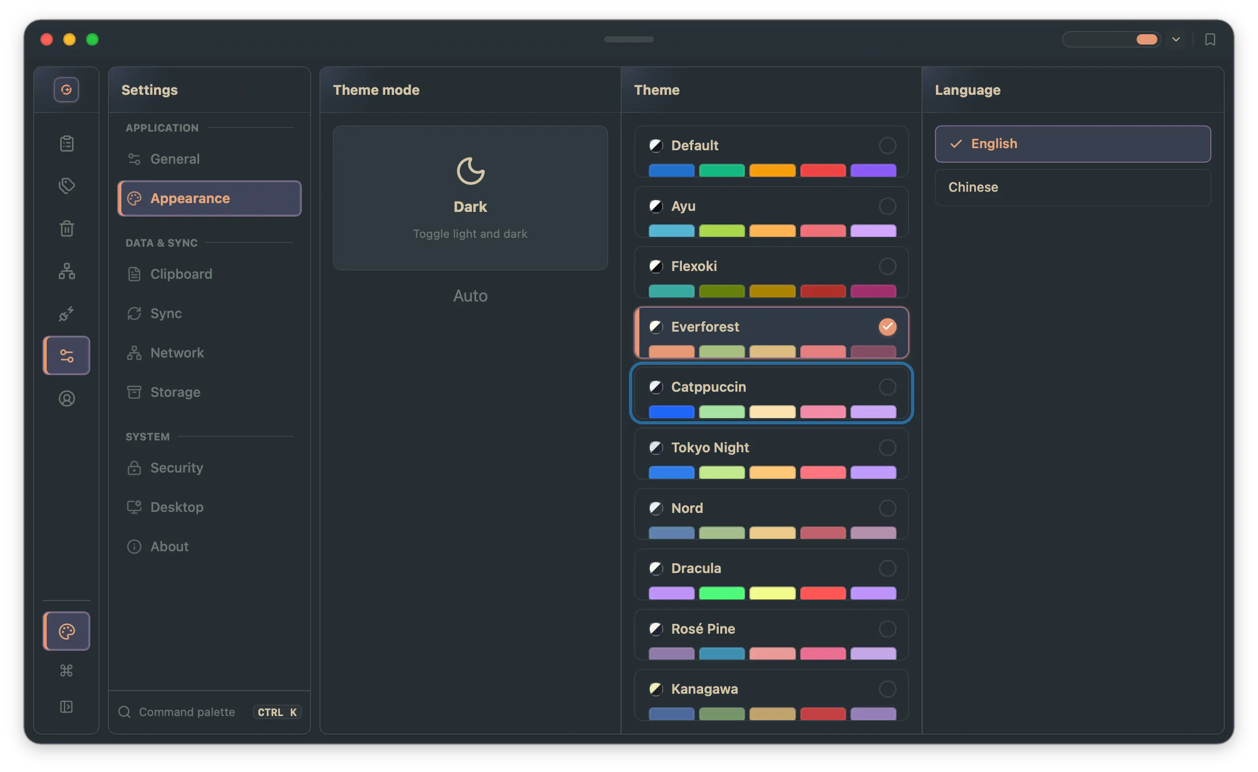Open the tags sidebar icon
Screen dimensions: 1258x772
66,185
